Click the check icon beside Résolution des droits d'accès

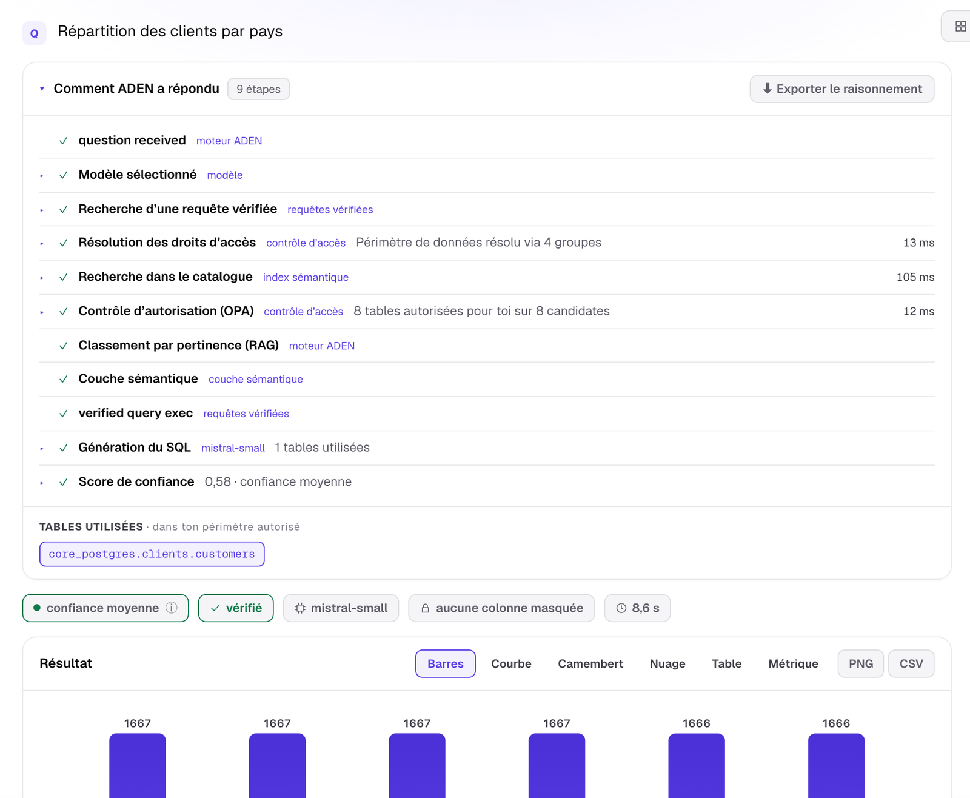point(63,243)
